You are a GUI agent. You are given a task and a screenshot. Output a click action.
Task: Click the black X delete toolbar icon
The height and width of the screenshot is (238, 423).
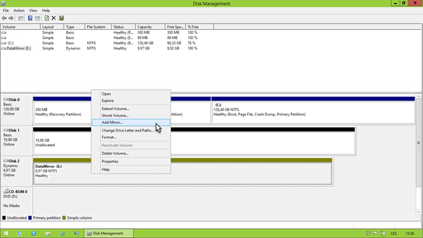[54, 18]
